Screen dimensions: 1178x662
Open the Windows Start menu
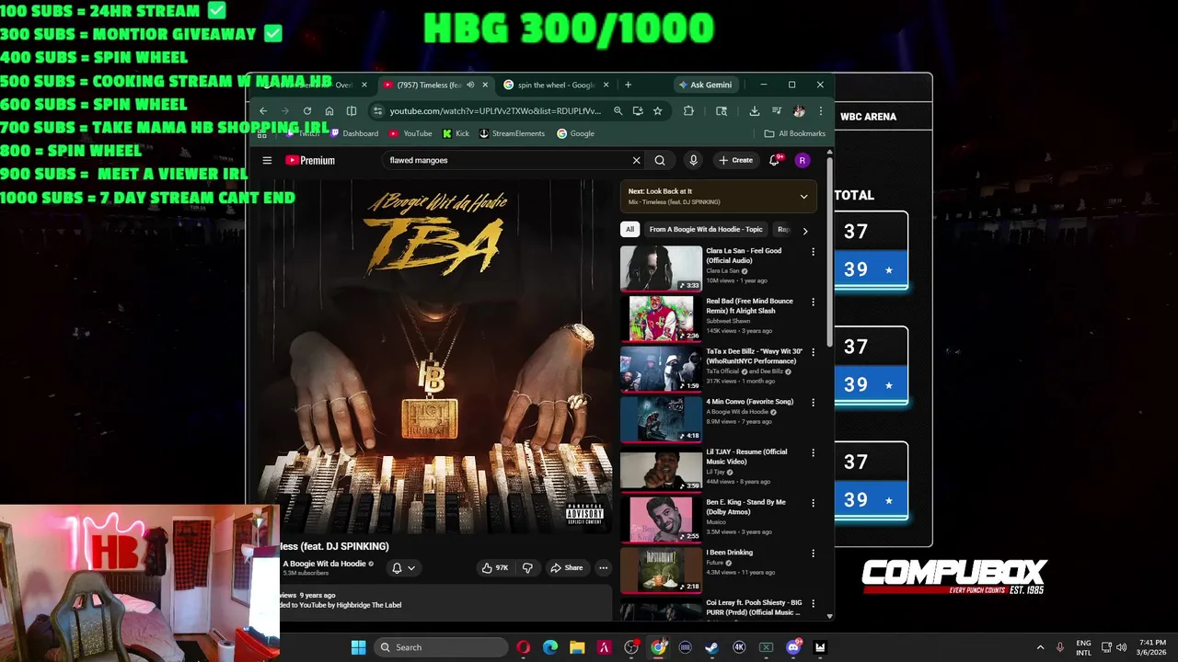[x=358, y=647]
